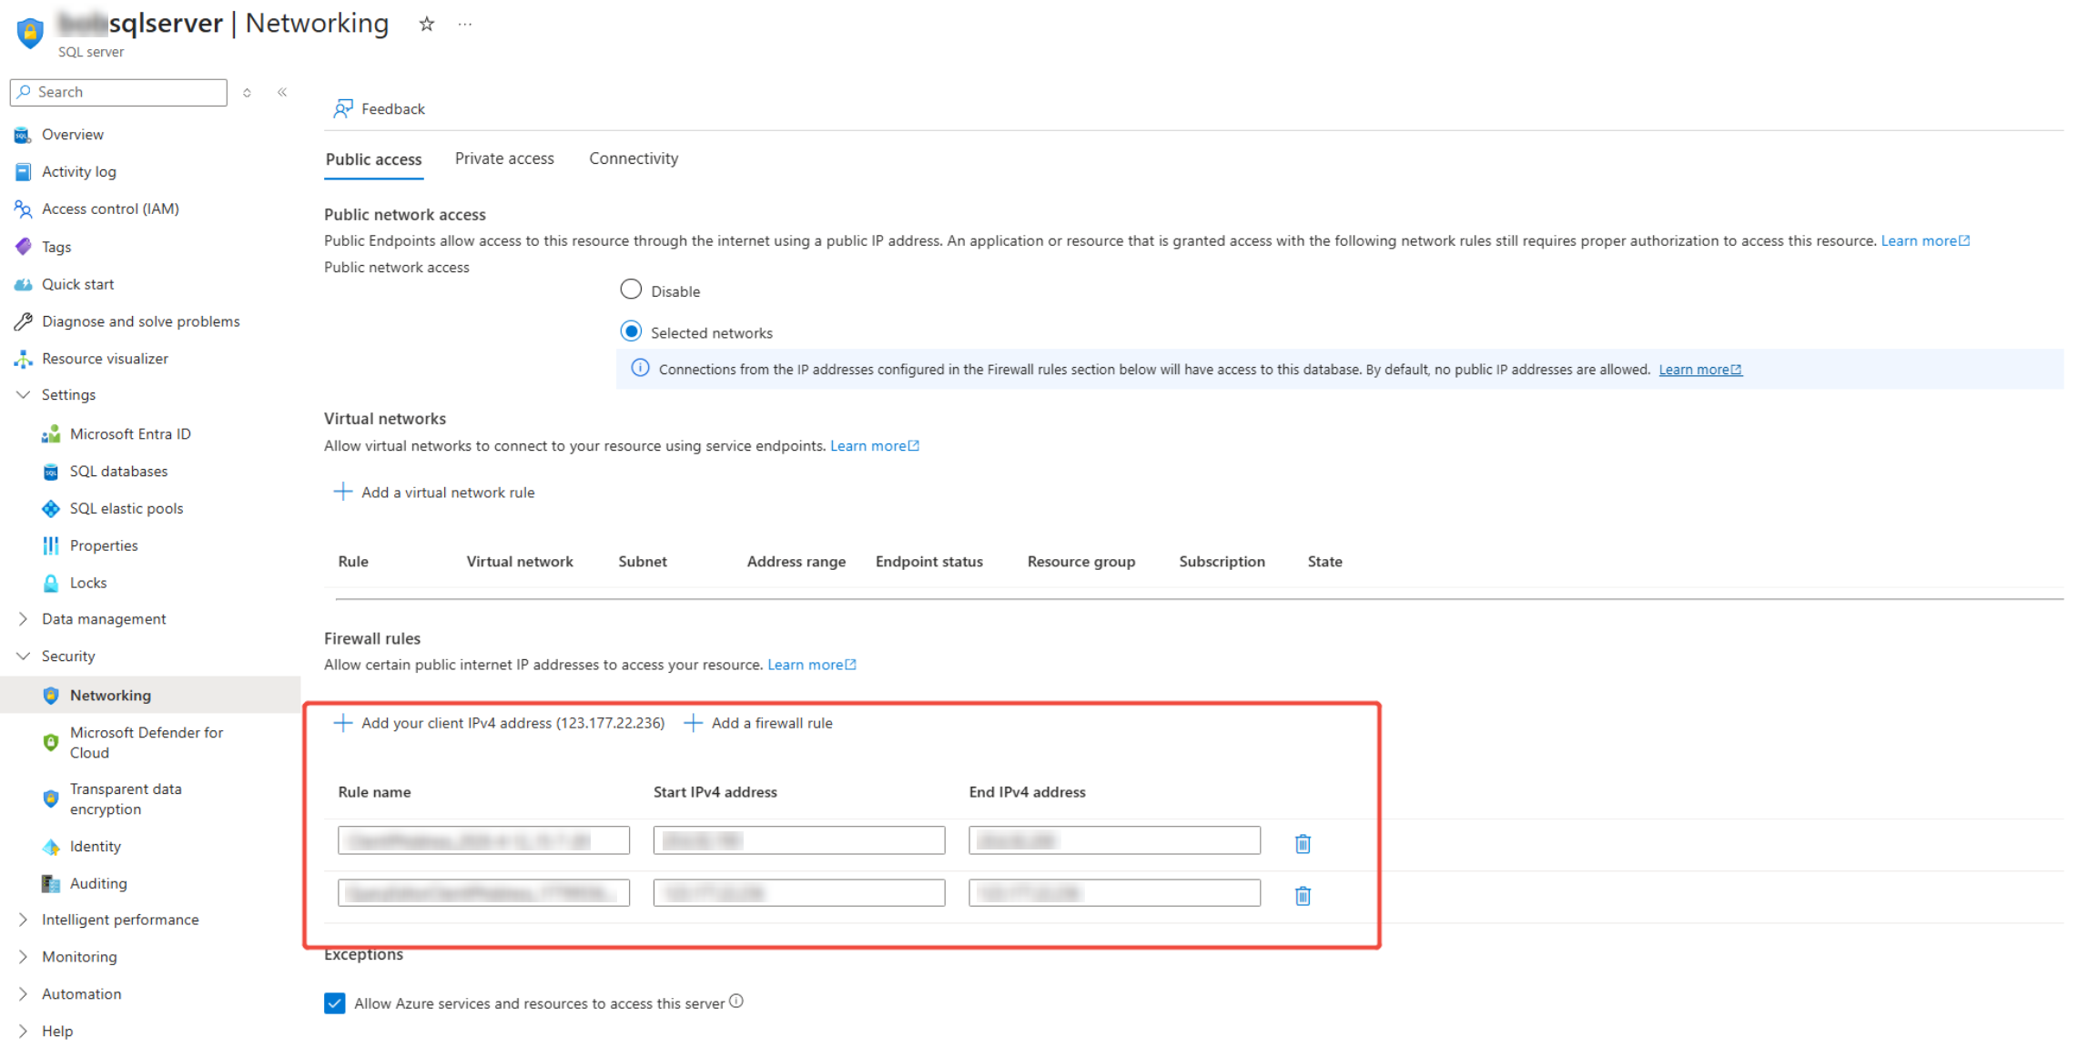Open Diagnose and solve problems
2079x1058 pixels.
(141, 321)
